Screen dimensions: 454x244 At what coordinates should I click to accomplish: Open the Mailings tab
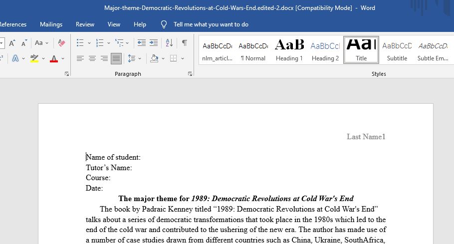point(51,24)
